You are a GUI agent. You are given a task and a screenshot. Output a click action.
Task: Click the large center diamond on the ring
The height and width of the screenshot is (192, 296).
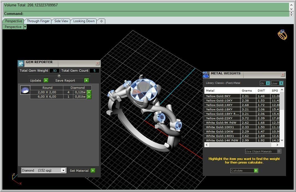[144, 90]
